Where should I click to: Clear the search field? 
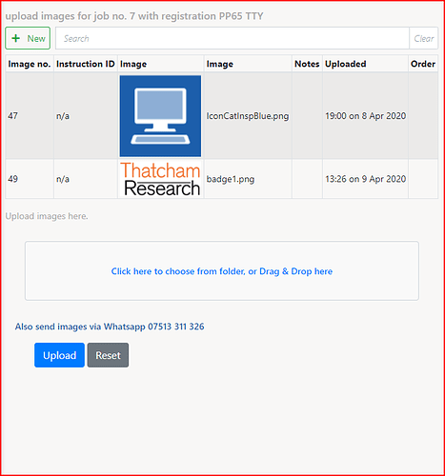[x=424, y=38]
